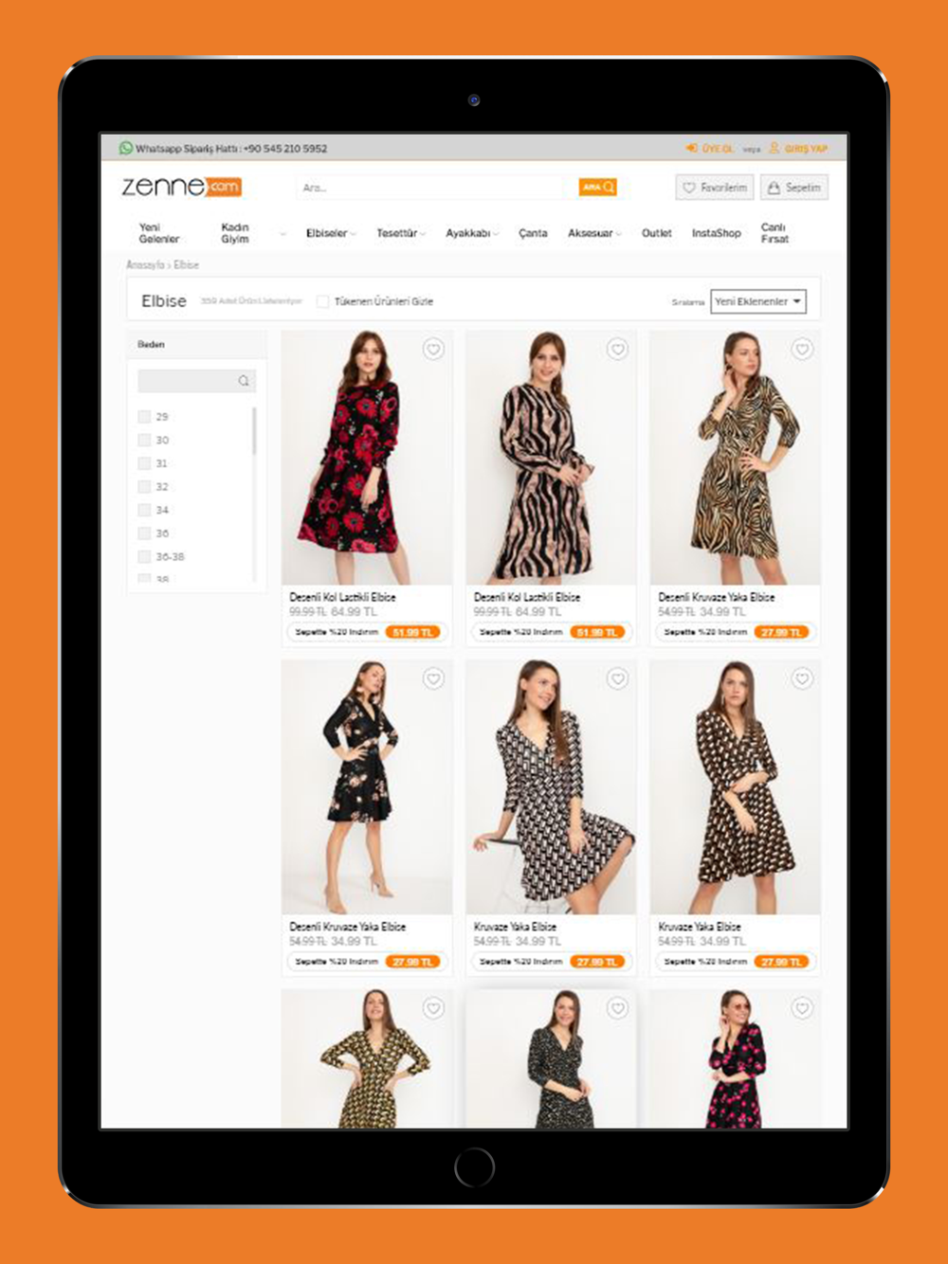Screen dimensions: 948x1264
Task: Open the Yeni Eklenenler sort dropdown
Action: pos(758,301)
